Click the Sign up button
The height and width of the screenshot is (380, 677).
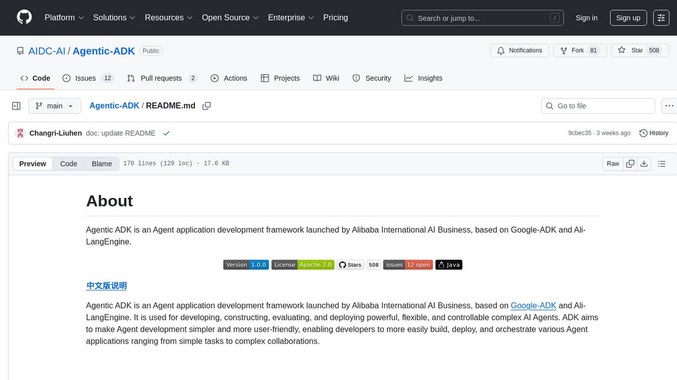[x=628, y=18]
